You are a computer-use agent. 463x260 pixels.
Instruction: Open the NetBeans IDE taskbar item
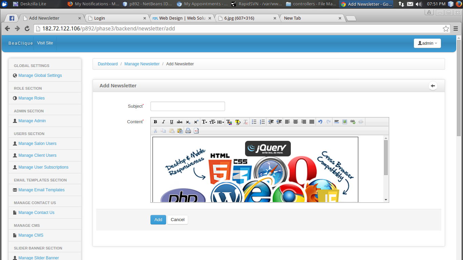[x=147, y=4]
